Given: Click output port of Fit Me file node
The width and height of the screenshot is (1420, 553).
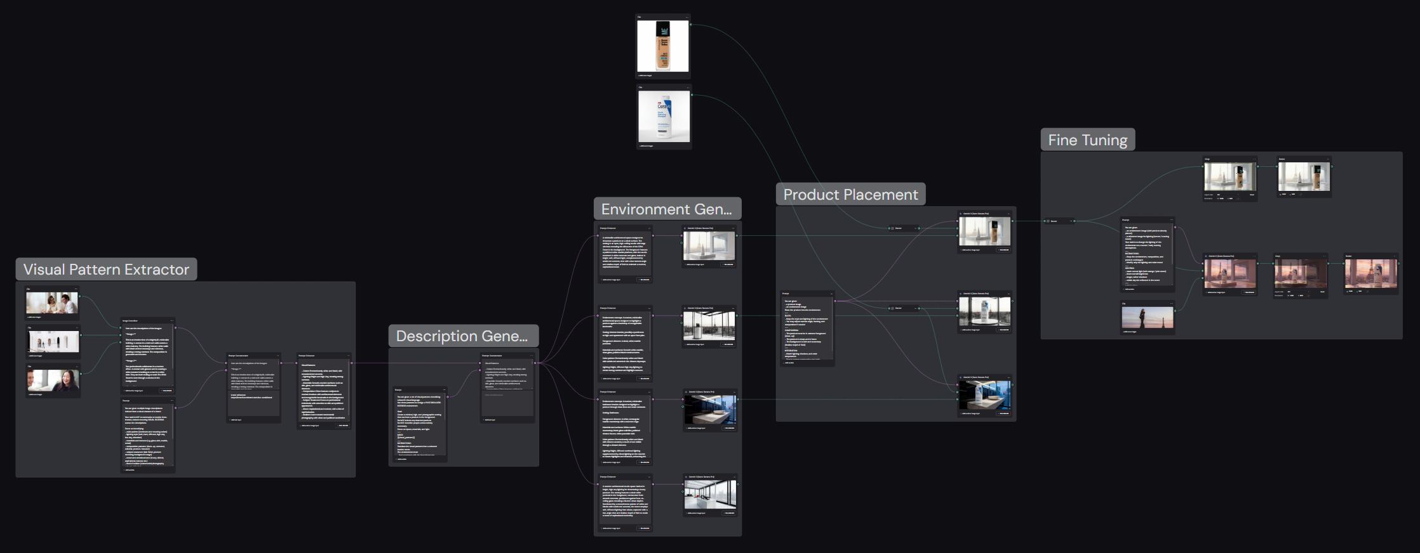Looking at the screenshot, I should click(x=691, y=25).
